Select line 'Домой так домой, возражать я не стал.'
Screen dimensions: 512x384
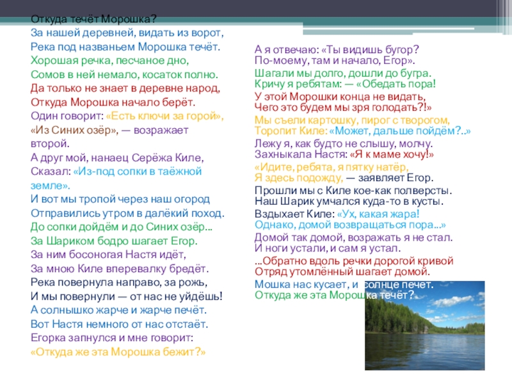(354, 237)
